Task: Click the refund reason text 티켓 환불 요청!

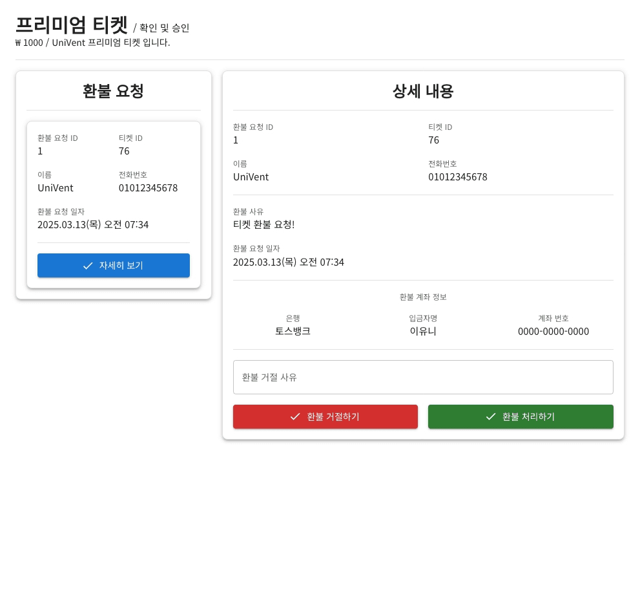Action: pos(263,224)
